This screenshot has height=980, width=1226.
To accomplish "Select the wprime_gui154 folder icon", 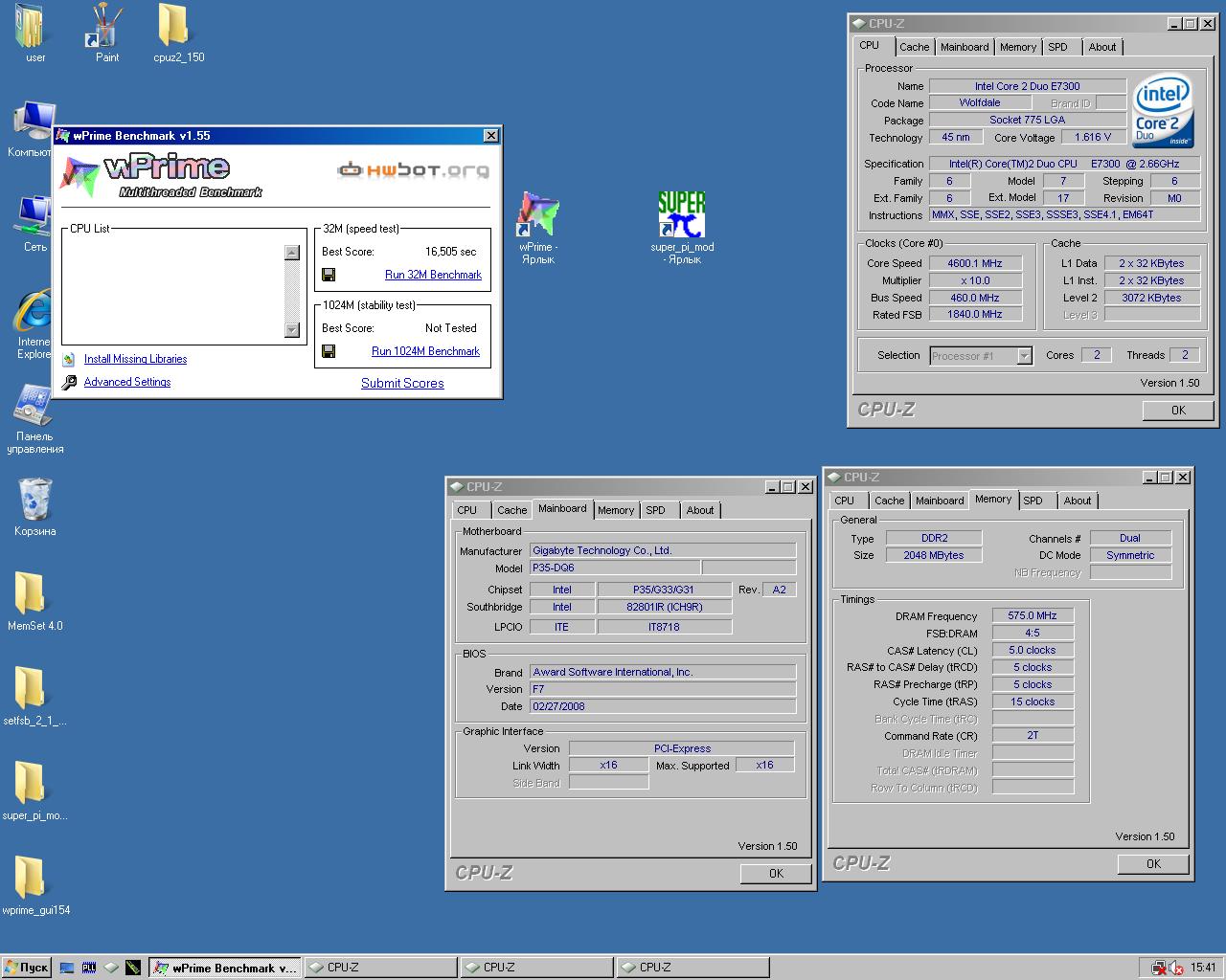I will (x=31, y=878).
